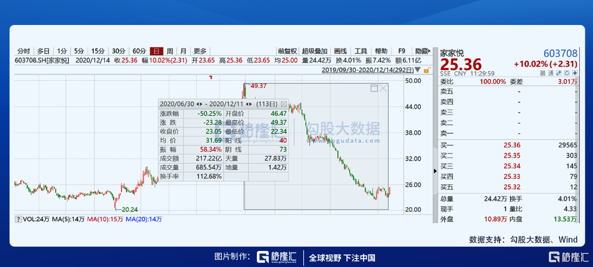Click the 603708.SH[家家悦] chart title
This screenshot has width=593, height=267.
click(42, 60)
